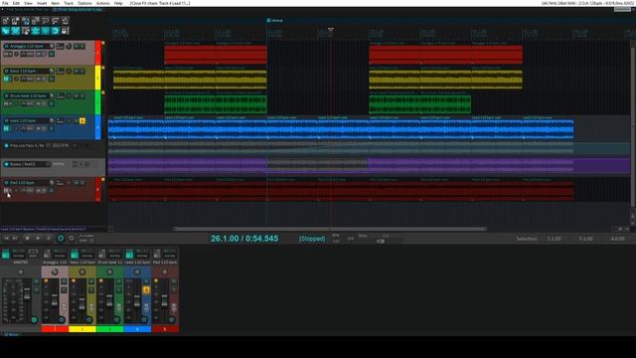Click the edit cursor marker in ruler
Viewport: 636px width, 358px height.
(331, 30)
